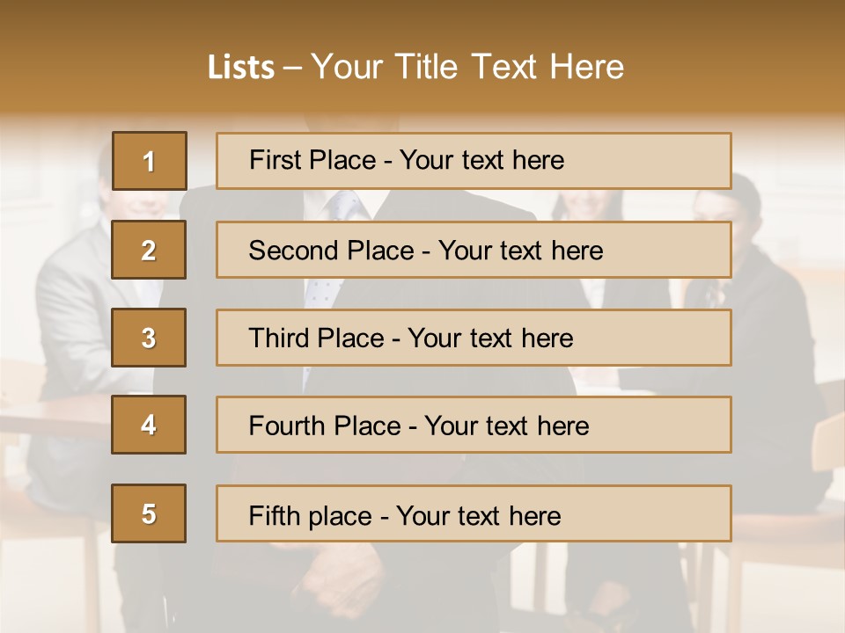Select the number 2 square

coord(149,250)
